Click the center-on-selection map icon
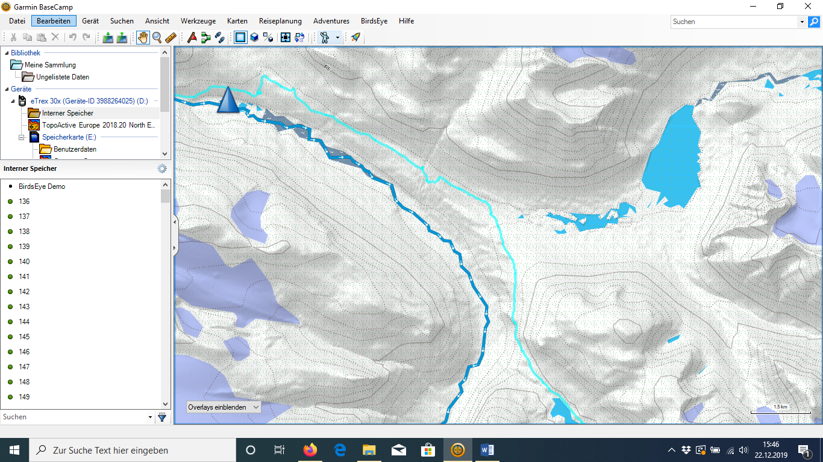The width and height of the screenshot is (823, 462). click(x=286, y=37)
